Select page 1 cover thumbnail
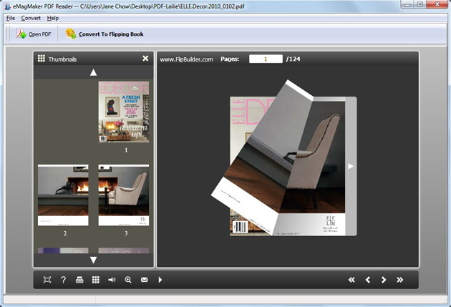 tap(124, 112)
